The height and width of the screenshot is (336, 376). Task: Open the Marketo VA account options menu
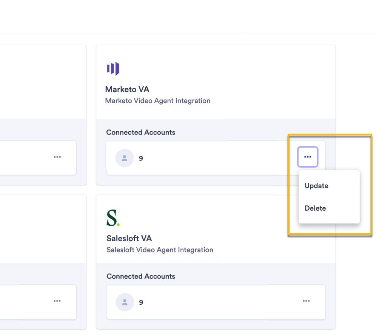point(308,157)
